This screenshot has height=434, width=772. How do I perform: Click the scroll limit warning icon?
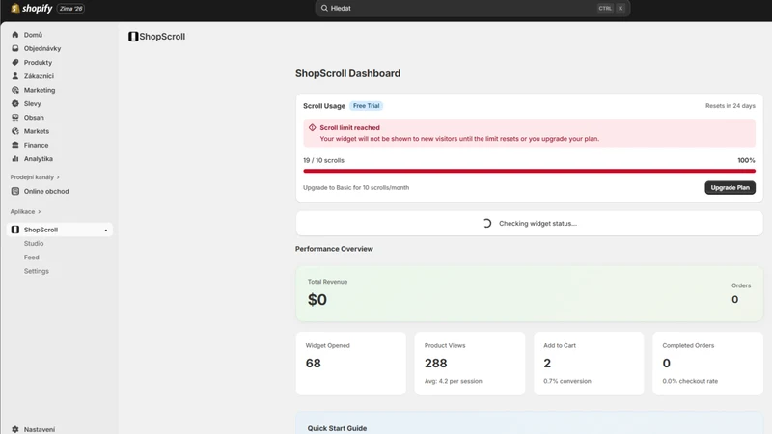(x=312, y=127)
